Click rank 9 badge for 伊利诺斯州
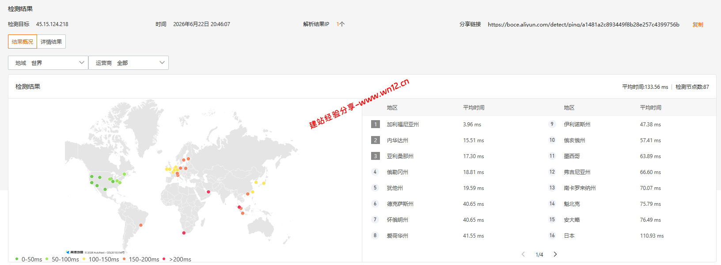 click(x=552, y=124)
